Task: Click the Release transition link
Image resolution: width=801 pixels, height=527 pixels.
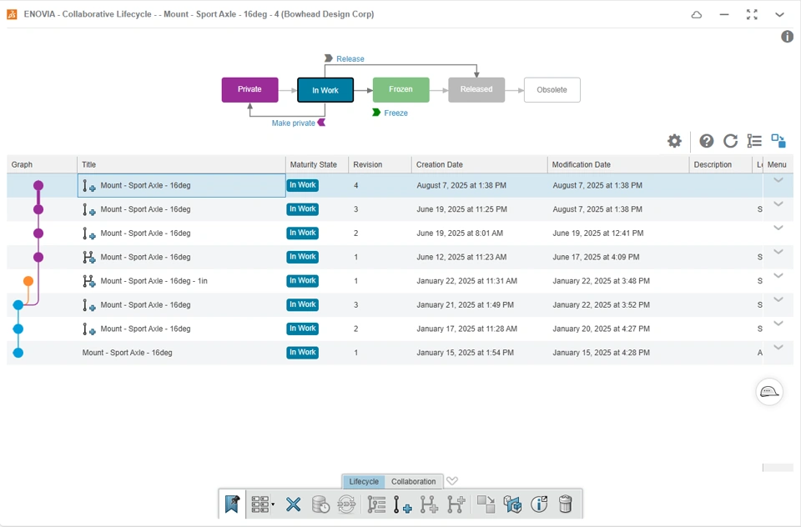Action: (350, 58)
